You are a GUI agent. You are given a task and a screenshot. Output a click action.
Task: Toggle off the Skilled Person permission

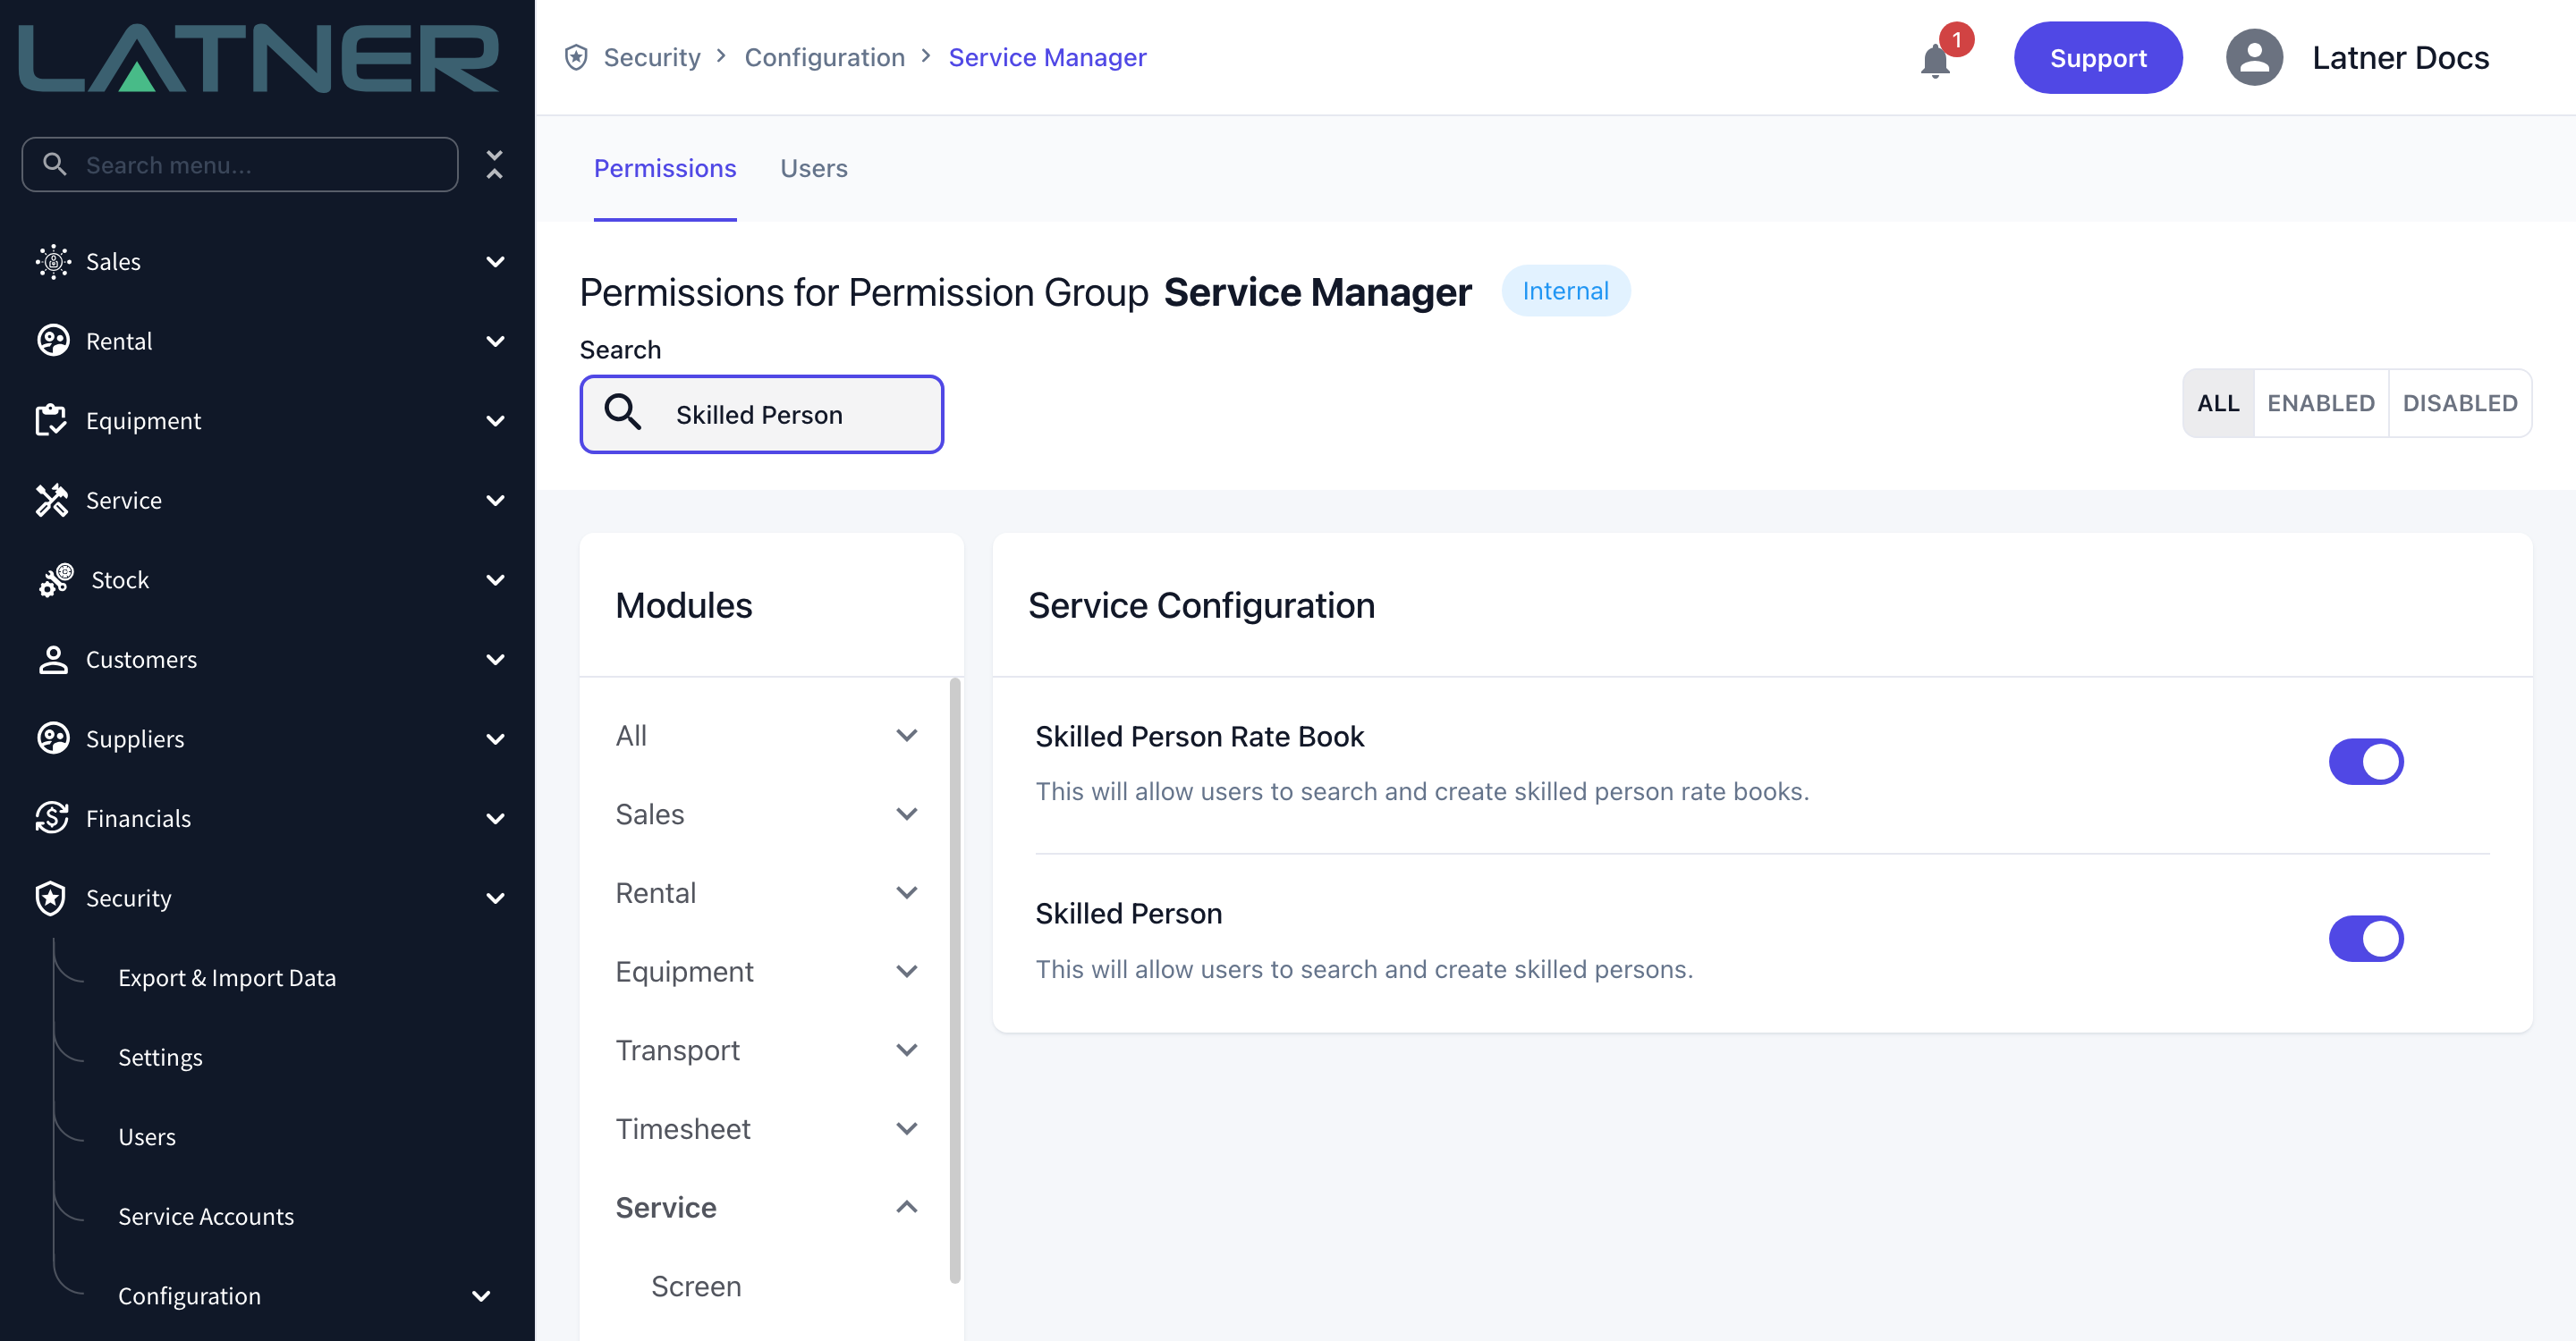[2366, 939]
